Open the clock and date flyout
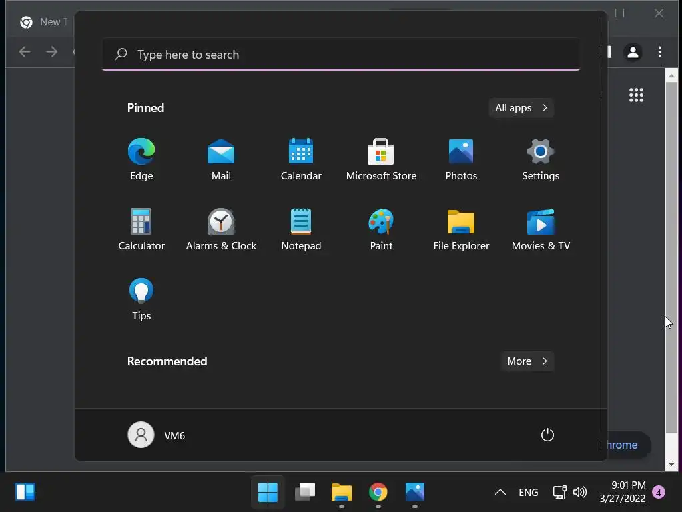This screenshot has width=682, height=512. pyautogui.click(x=623, y=492)
